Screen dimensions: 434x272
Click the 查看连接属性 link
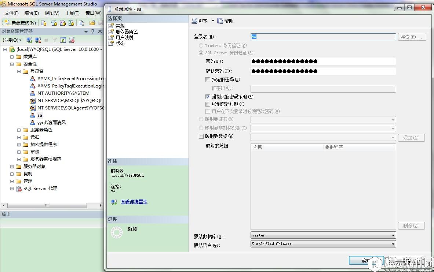[134, 202]
